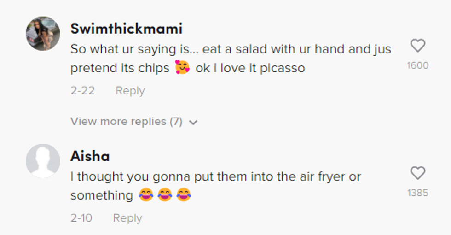
Task: Click the 1385 likes count
Action: click(417, 193)
